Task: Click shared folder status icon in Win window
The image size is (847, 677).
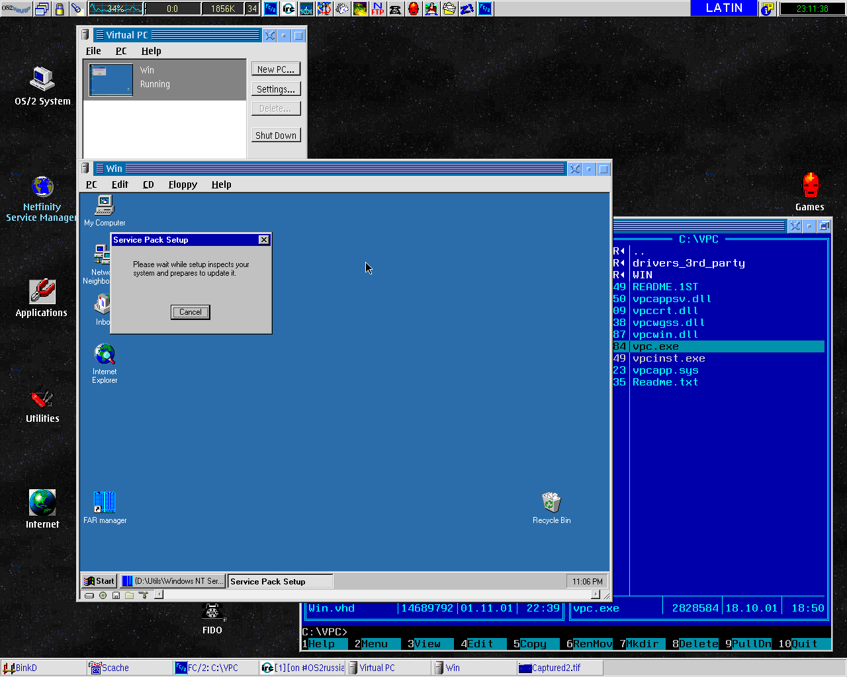Action: (129, 595)
